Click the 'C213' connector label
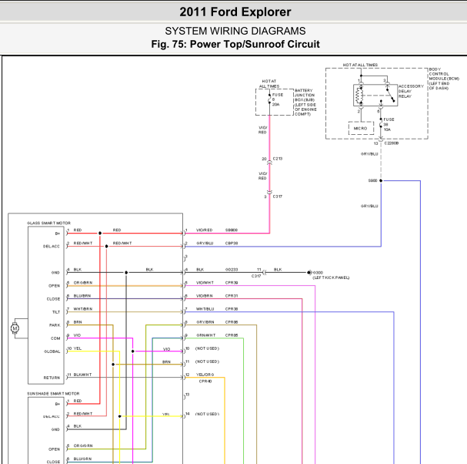Screen dimensions: 467x464 click(x=278, y=159)
